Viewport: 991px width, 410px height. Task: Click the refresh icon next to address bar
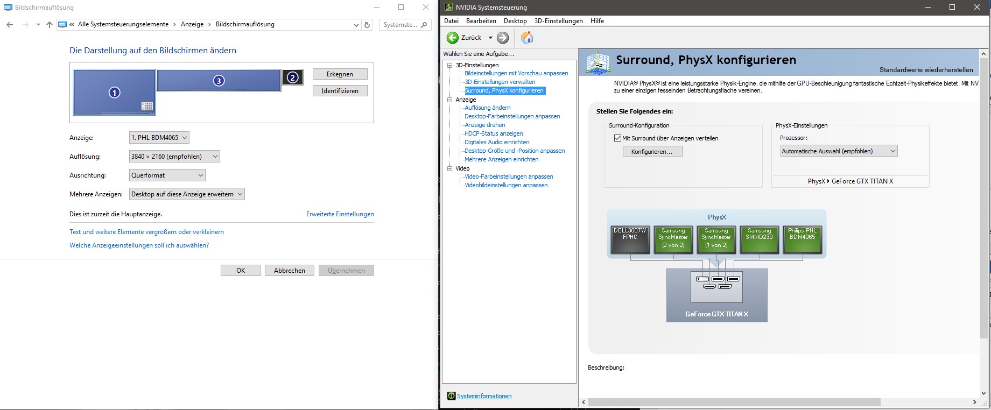367,25
